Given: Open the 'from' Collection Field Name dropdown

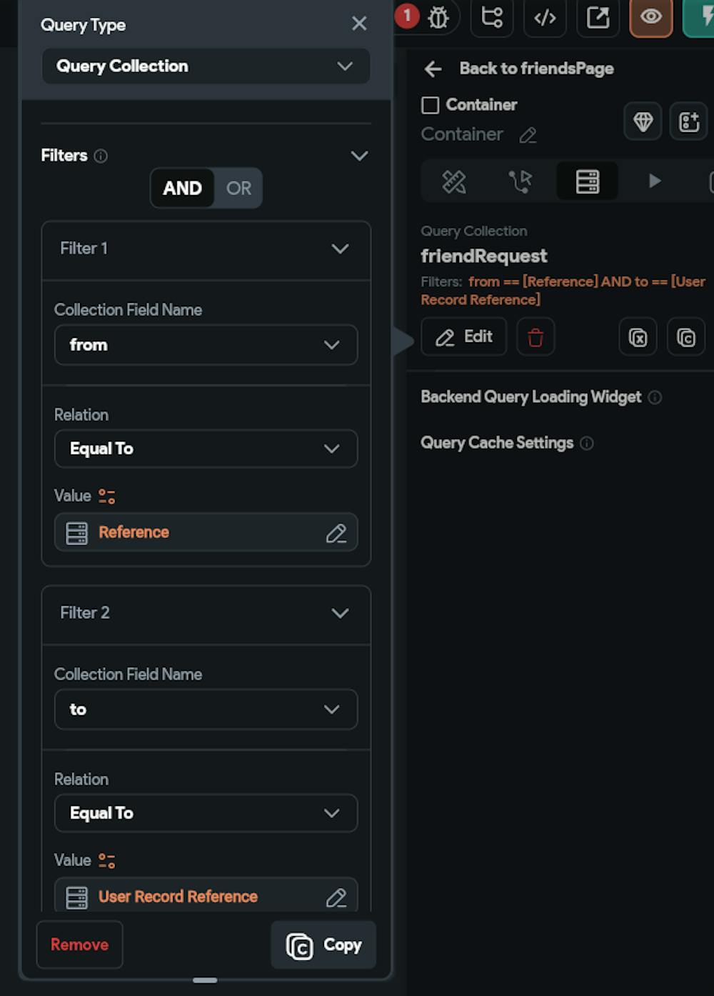Looking at the screenshot, I should [x=206, y=345].
